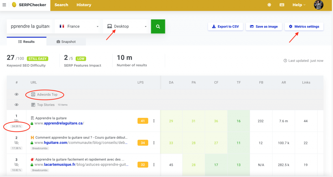Toggle the brightness theme icon
The width and height of the screenshot is (333, 177).
[x=269, y=5]
